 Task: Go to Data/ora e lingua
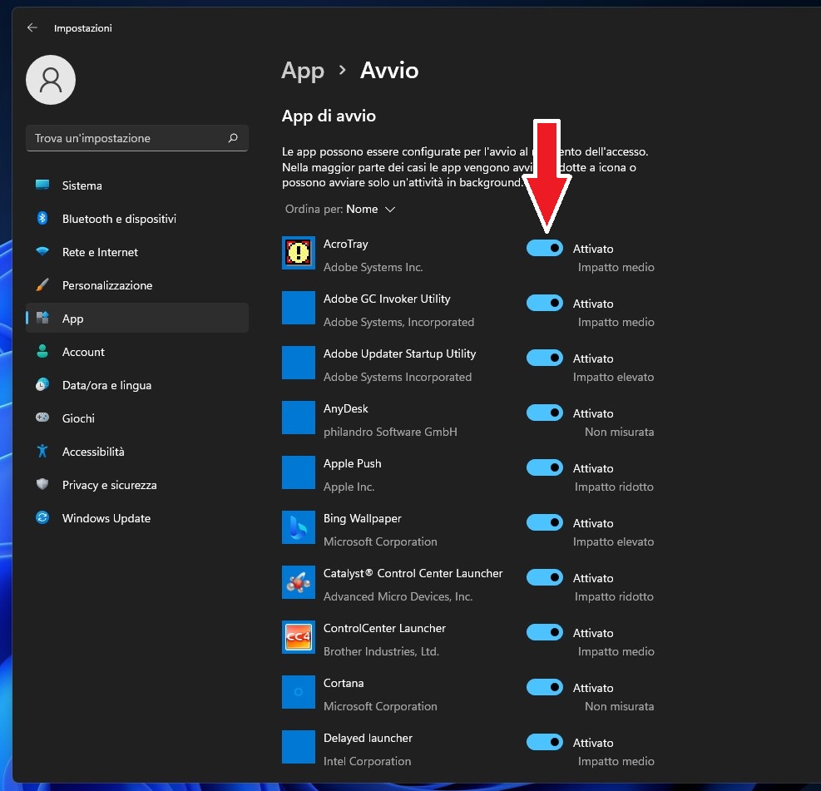click(137, 385)
